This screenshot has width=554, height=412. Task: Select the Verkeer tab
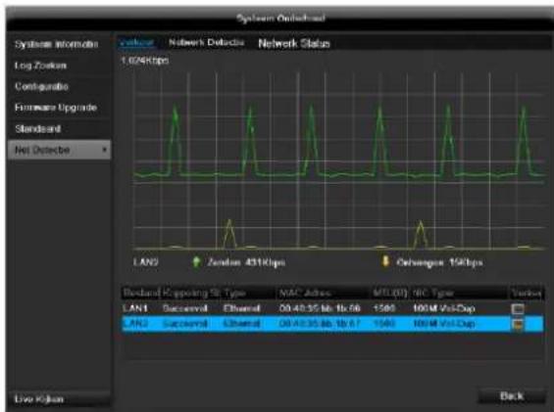(137, 43)
